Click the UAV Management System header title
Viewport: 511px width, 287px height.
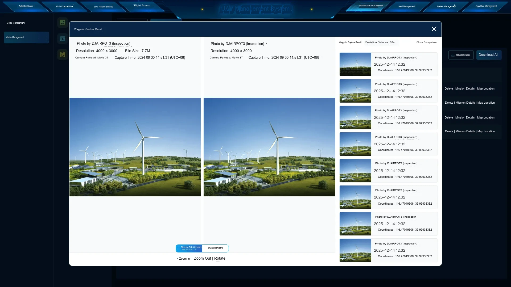[255, 9]
